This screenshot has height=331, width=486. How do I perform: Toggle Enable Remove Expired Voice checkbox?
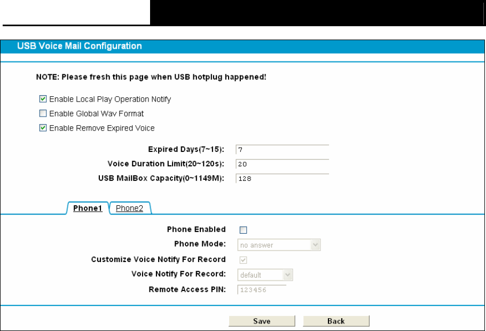(43, 128)
